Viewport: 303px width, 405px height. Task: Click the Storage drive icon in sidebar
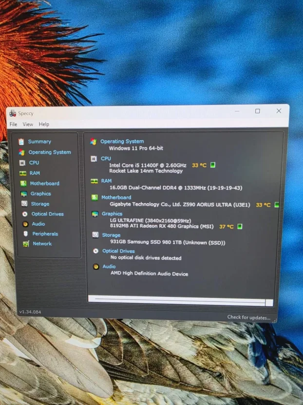(24, 204)
